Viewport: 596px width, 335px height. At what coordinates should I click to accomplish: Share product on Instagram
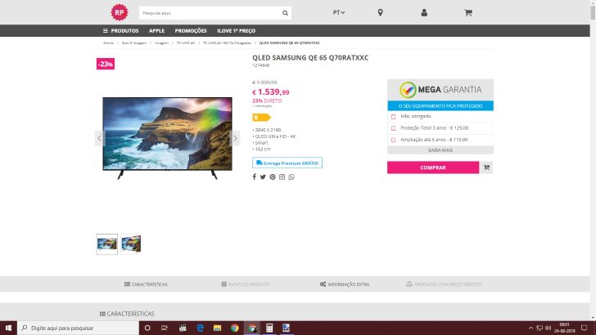[282, 176]
